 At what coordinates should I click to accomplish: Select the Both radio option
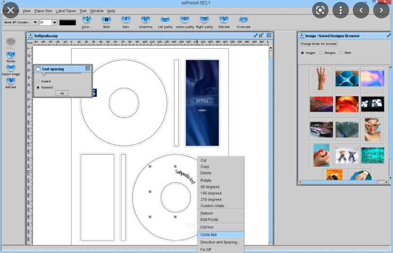click(341, 53)
